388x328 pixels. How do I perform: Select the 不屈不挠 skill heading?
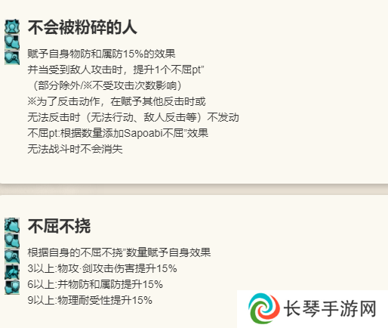tap(59, 226)
